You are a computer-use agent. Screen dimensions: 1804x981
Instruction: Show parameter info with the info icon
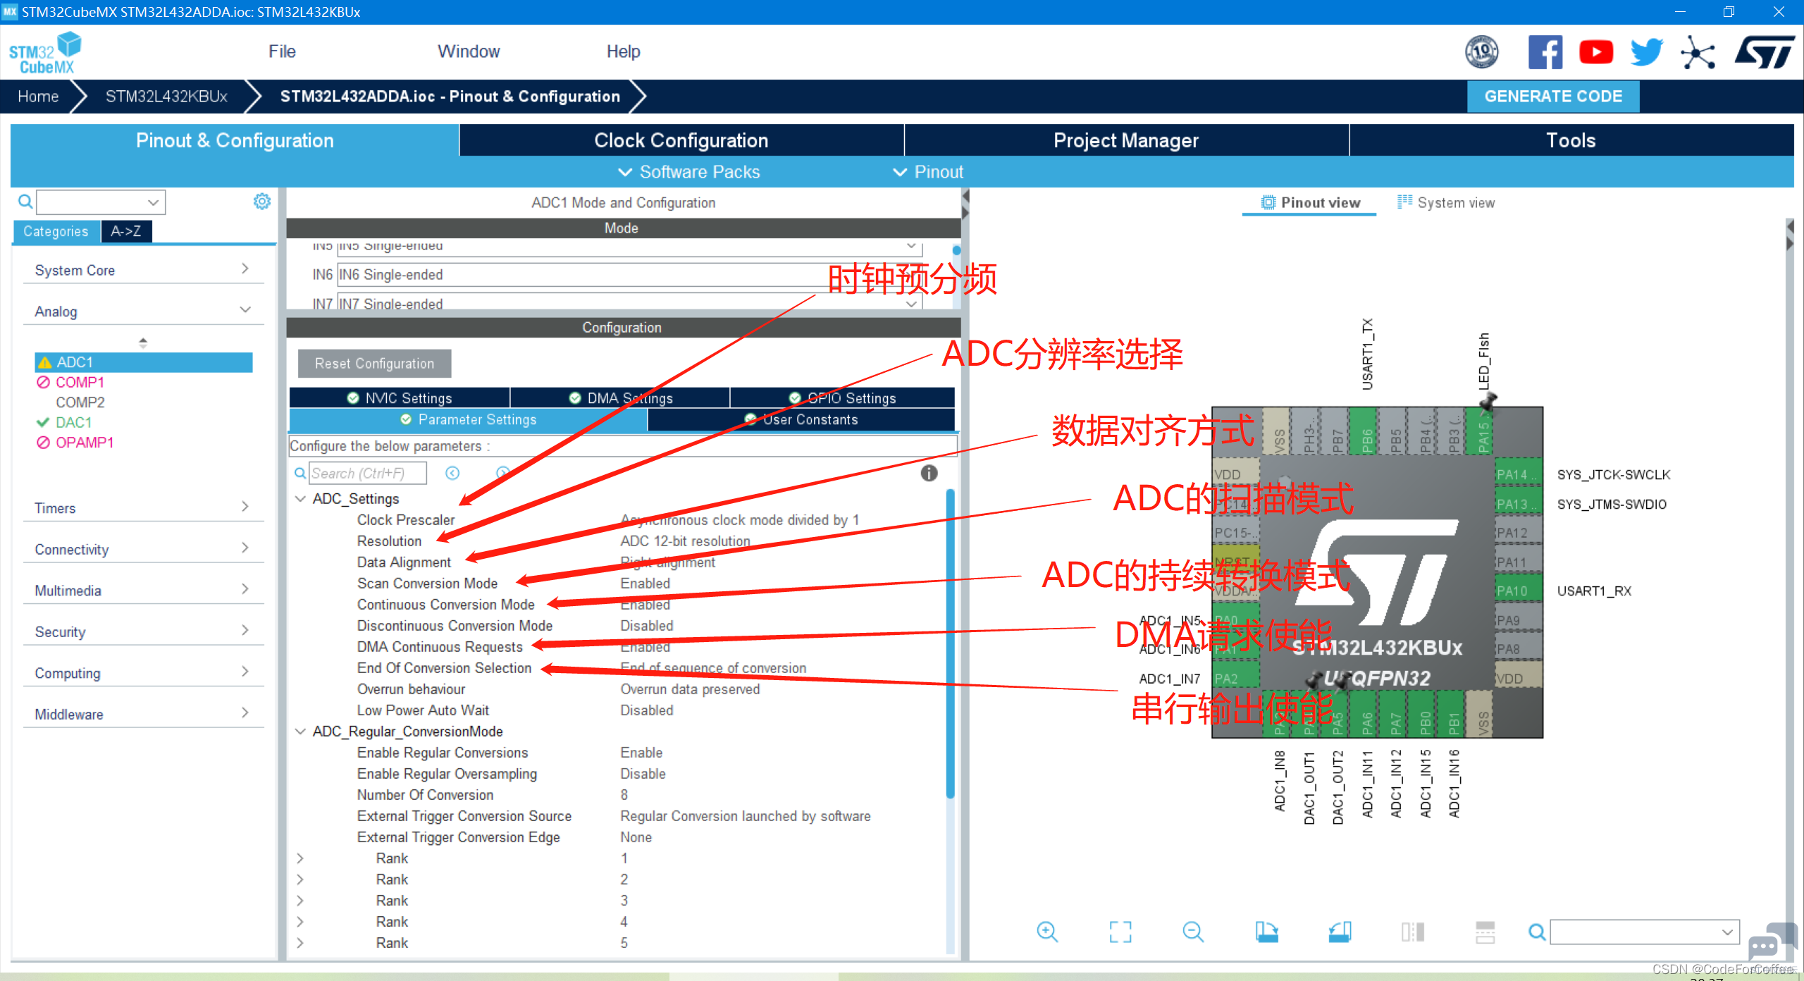pyautogui.click(x=929, y=474)
